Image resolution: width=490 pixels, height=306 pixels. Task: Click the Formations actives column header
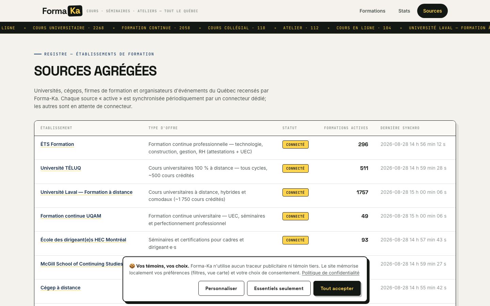346,128
